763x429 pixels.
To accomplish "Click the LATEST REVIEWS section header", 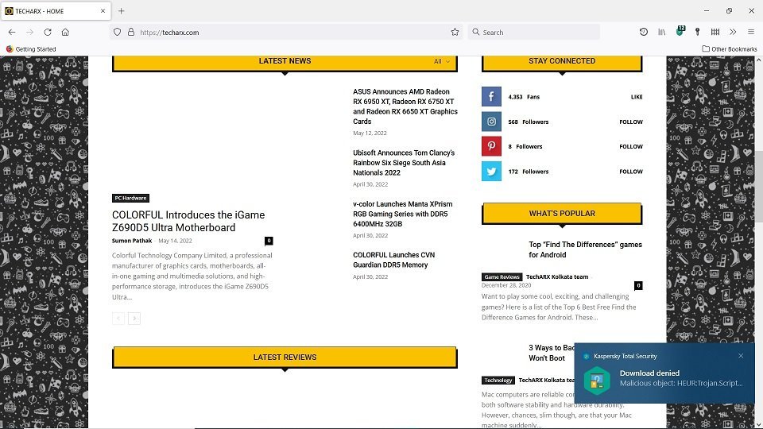I will 285,357.
